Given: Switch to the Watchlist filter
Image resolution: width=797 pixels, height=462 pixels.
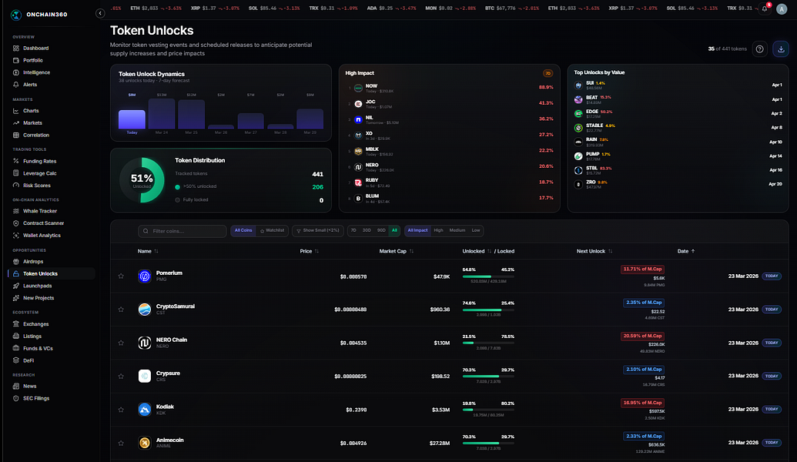Looking at the screenshot, I should (272, 231).
